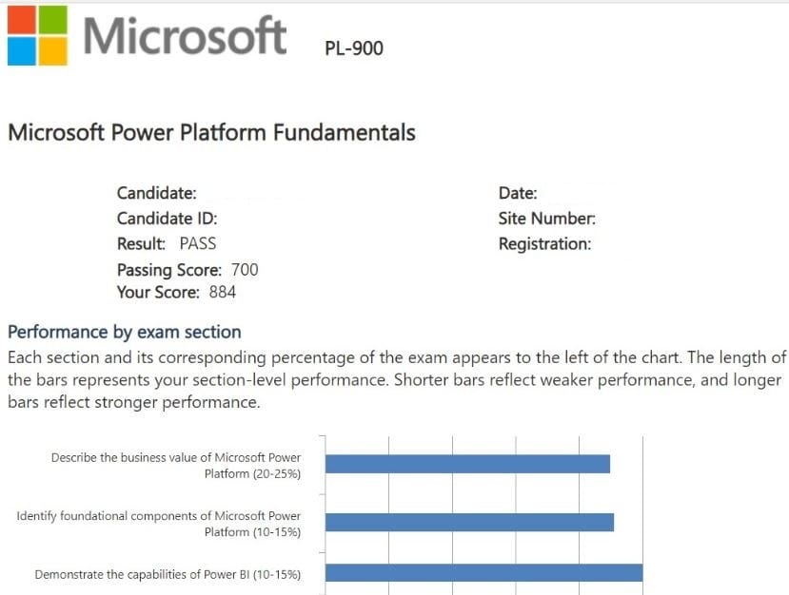Click the business value bar in chart
Image resolution: width=789 pixels, height=595 pixels.
[467, 464]
